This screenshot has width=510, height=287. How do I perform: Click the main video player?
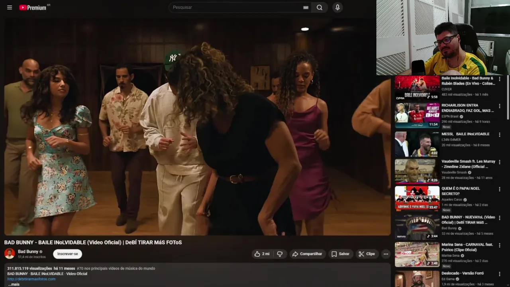coord(198,127)
